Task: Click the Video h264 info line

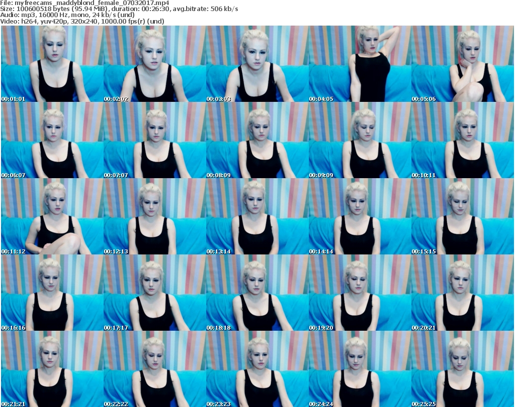Action: [x=82, y=21]
